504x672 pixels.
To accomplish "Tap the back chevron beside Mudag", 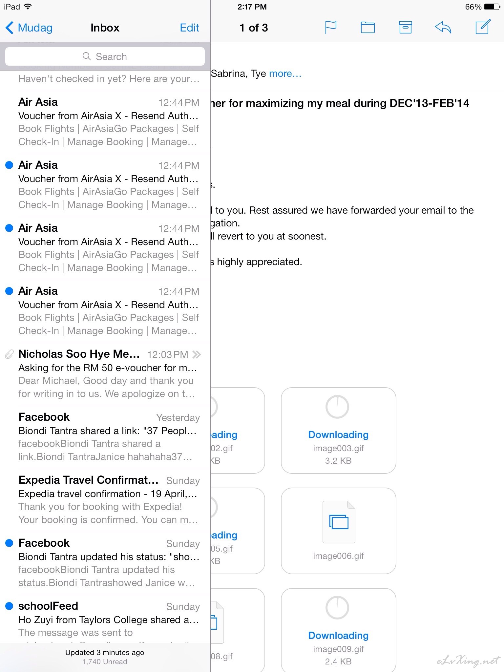I will coord(10,28).
